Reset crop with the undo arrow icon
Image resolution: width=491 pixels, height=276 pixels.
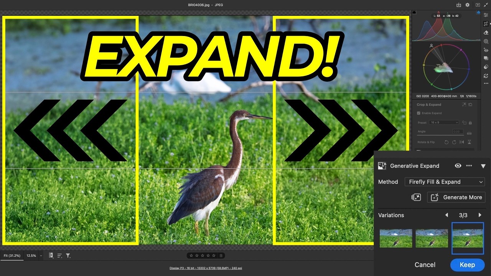point(470,104)
